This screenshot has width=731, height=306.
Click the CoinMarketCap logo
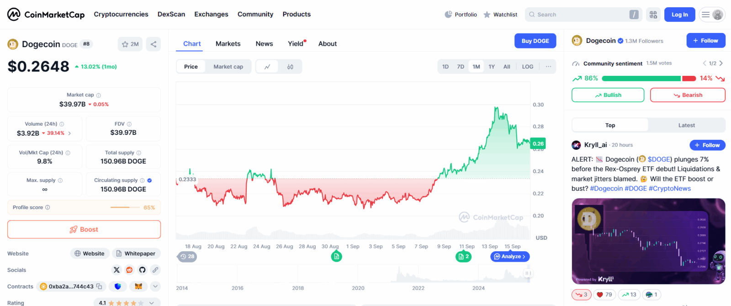tap(46, 15)
